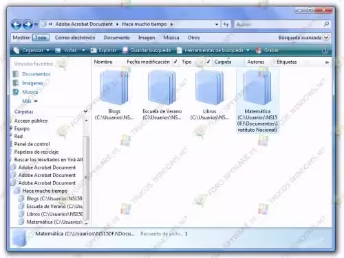The height and width of the screenshot is (258, 344).
Task: Select the Otros filter
Action: click(193, 38)
